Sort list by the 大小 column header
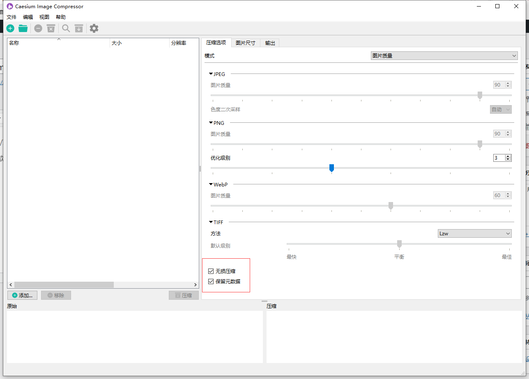The image size is (529, 379). (x=140, y=43)
